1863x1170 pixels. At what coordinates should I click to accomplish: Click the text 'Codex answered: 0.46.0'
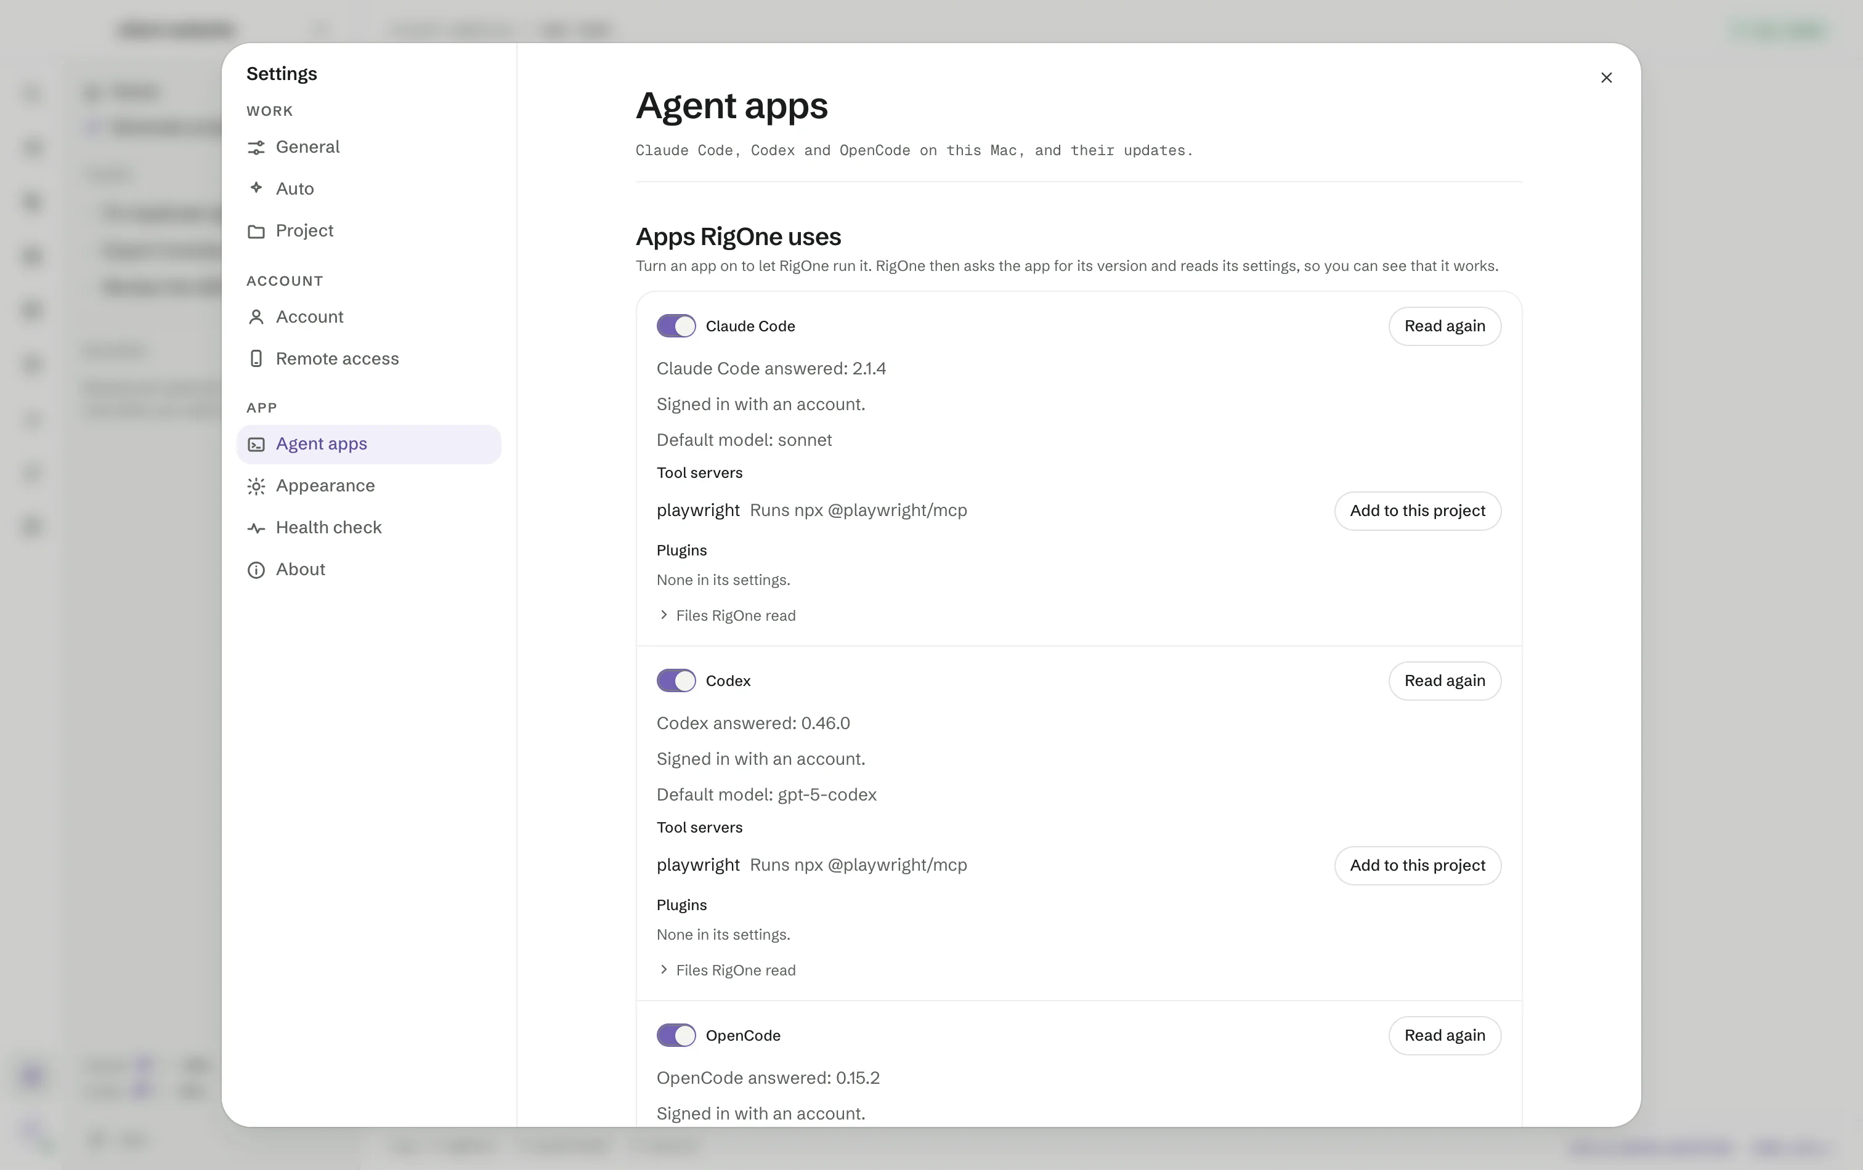[753, 723]
